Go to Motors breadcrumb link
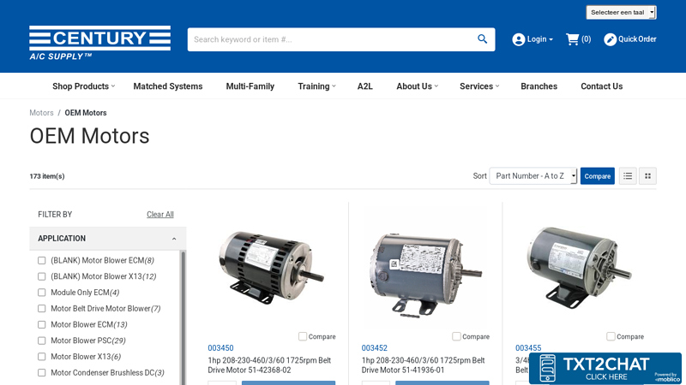The height and width of the screenshot is (385, 686). (41, 113)
